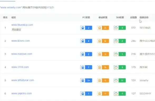Click the 链接名称 column header

tap(144, 17)
